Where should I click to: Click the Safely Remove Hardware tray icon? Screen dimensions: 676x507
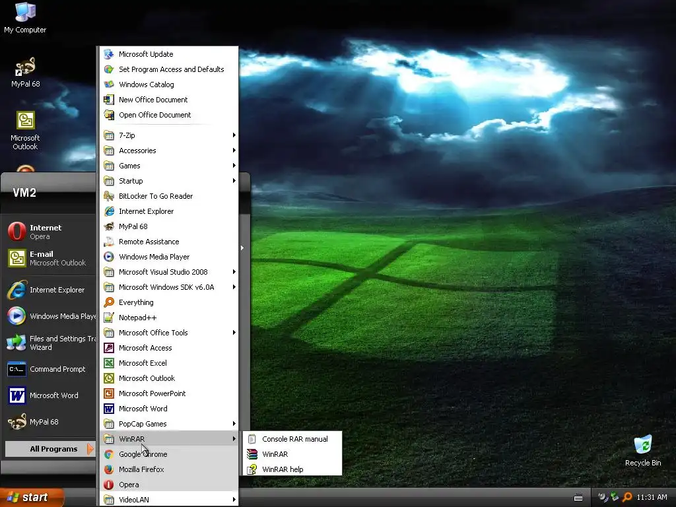(615, 497)
